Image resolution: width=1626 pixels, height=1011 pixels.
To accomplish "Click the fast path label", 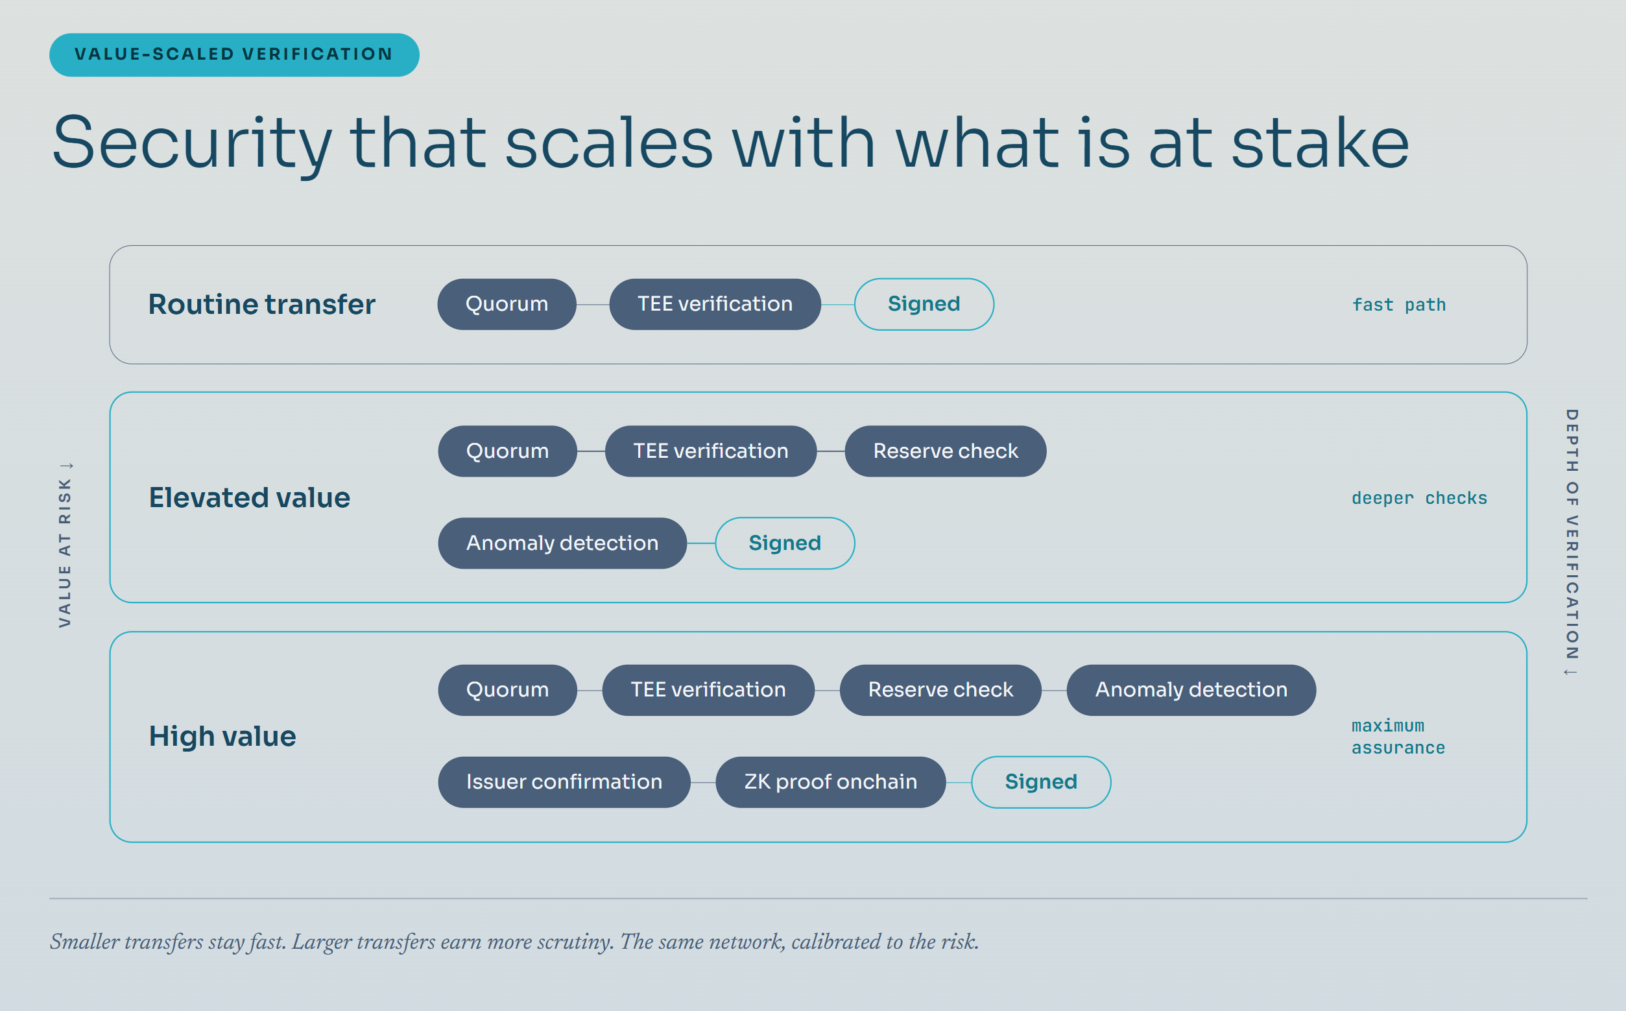I will (1399, 305).
